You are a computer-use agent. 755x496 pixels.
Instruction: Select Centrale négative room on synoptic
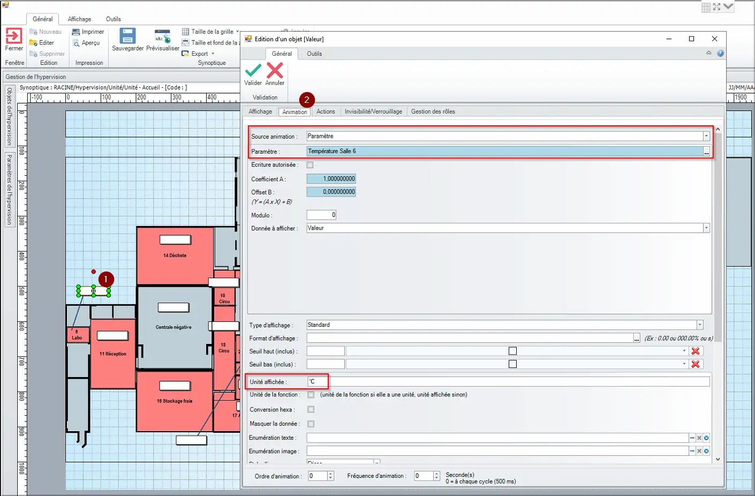pyautogui.click(x=174, y=327)
